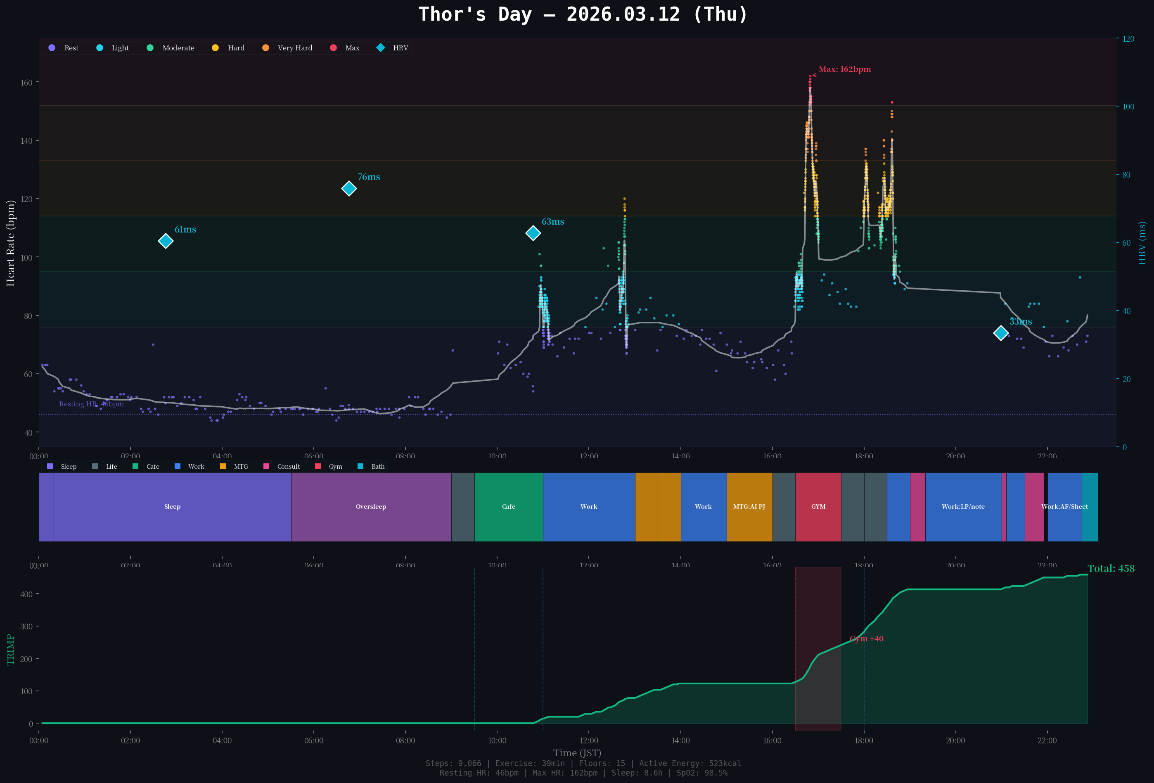
Task: Click the Total: 458 label
Action: [1112, 568]
